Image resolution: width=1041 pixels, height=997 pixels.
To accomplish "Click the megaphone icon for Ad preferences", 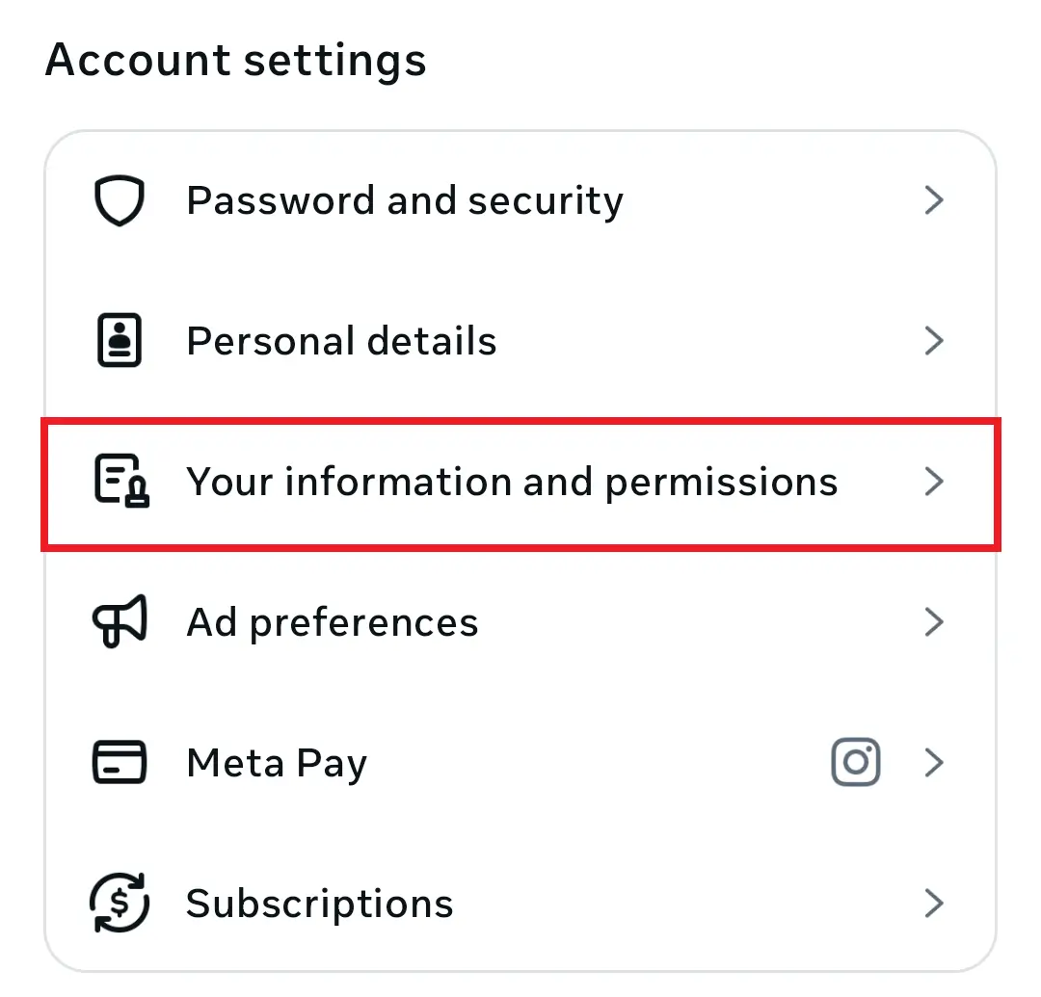I will 120,622.
